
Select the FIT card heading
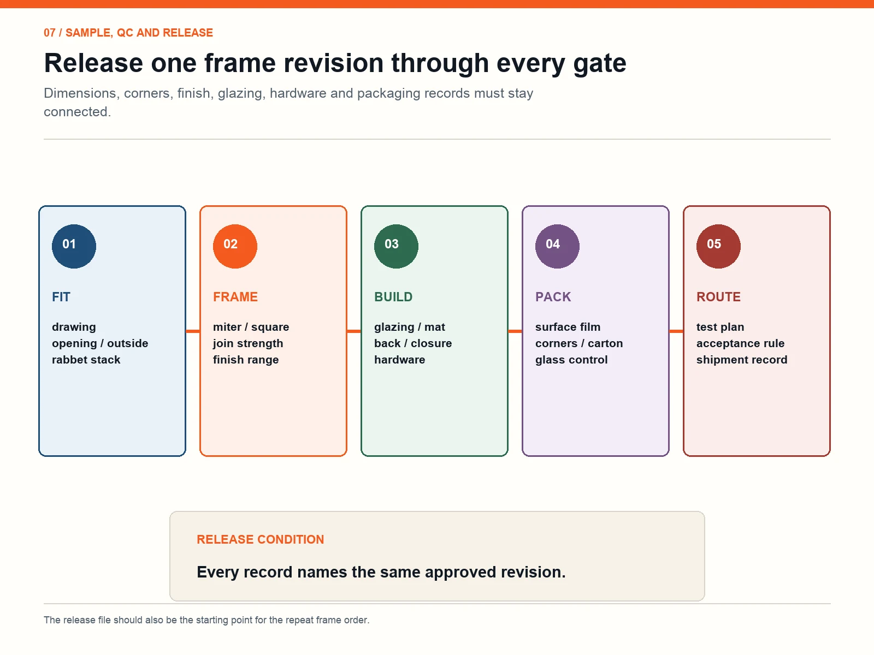[x=61, y=297]
